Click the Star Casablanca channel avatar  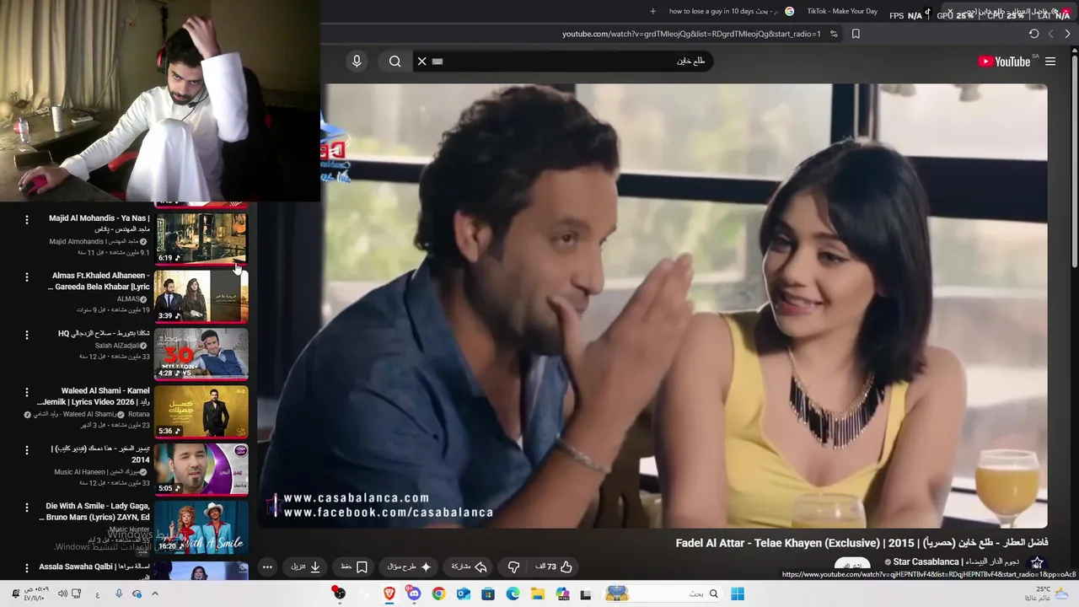[1037, 562]
